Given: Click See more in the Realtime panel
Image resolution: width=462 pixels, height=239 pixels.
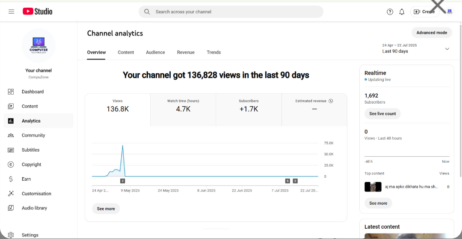Looking at the screenshot, I should point(378,203).
